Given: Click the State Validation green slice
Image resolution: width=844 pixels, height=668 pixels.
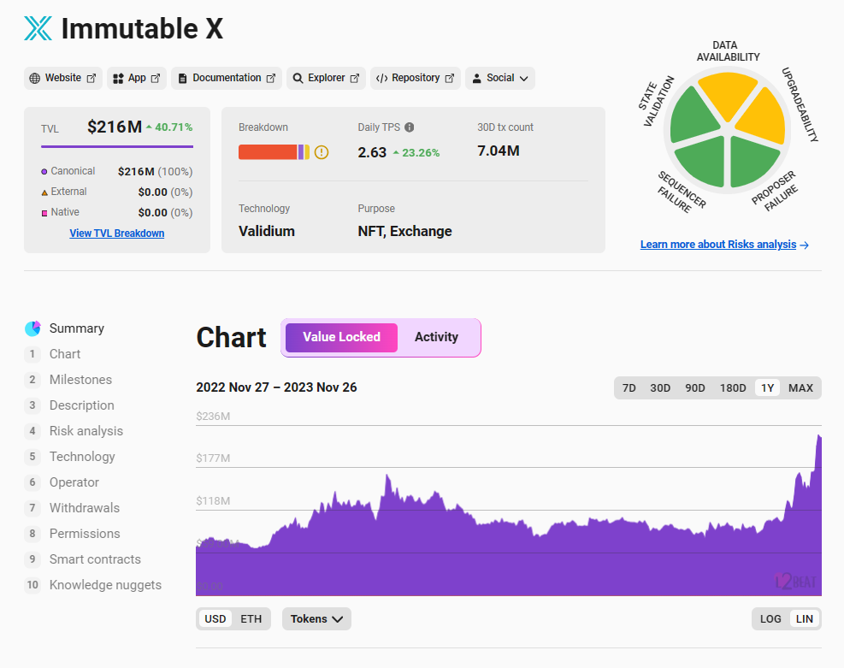Looking at the screenshot, I should click(x=692, y=115).
